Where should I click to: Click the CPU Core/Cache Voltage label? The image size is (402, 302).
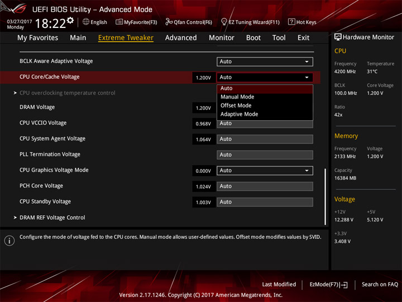(x=50, y=77)
